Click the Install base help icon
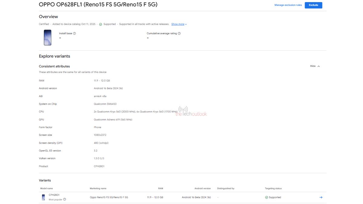 coord(74,34)
